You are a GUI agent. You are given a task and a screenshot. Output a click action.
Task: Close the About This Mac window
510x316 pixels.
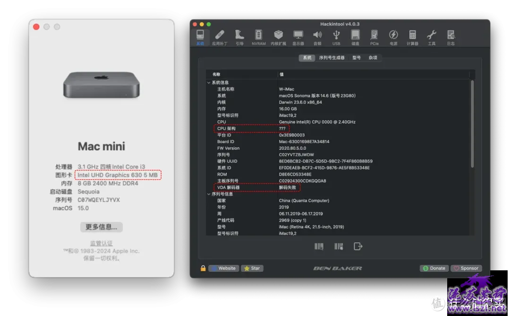click(36, 27)
